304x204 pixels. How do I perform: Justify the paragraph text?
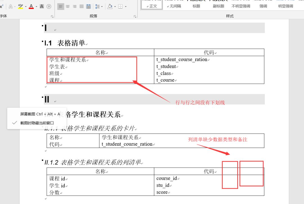(82, 6)
